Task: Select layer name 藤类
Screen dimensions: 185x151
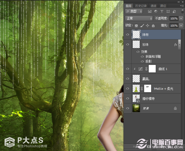Action: pyautogui.click(x=145, y=79)
